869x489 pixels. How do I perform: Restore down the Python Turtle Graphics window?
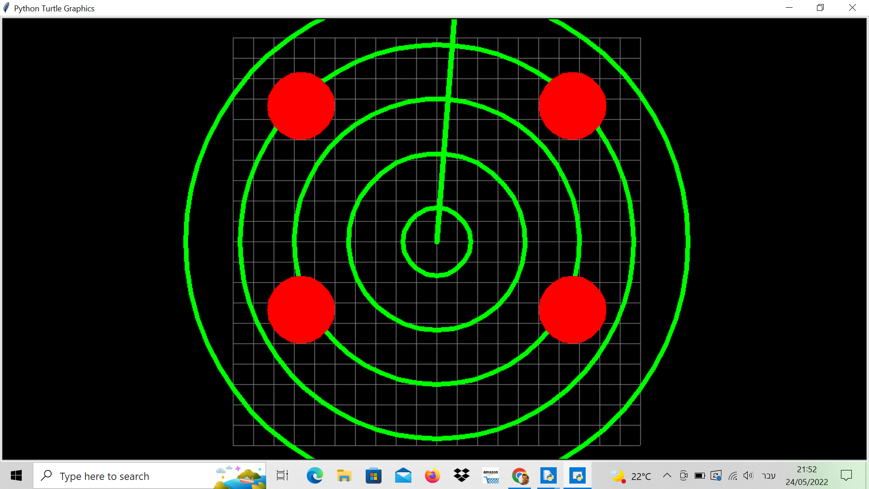(x=820, y=8)
